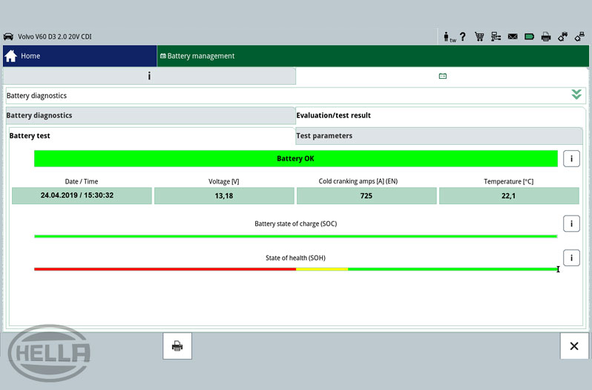
Task: Open help via the question mark icon
Action: 463,36
